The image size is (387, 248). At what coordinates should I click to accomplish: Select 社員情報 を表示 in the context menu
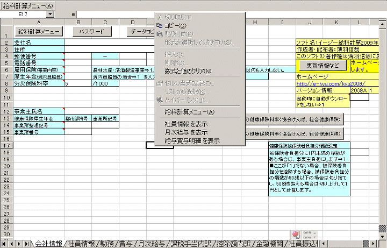click(186, 124)
